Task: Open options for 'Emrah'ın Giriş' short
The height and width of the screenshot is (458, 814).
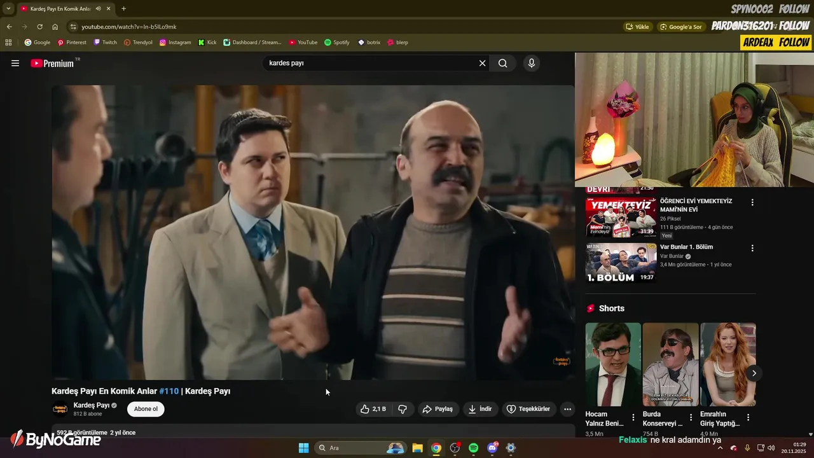Action: click(x=748, y=418)
